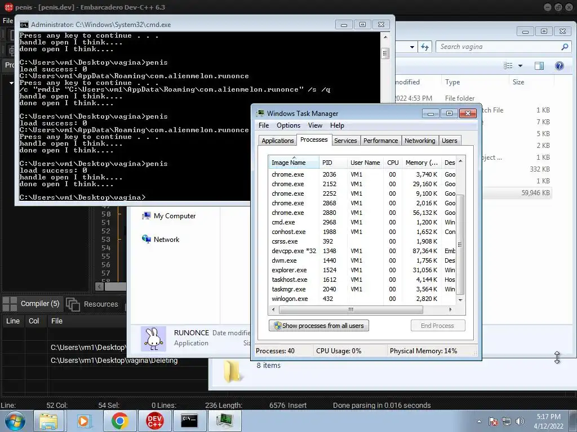577x432 pixels.
Task: Show hidden tray icons arrow
Action: pyautogui.click(x=479, y=421)
